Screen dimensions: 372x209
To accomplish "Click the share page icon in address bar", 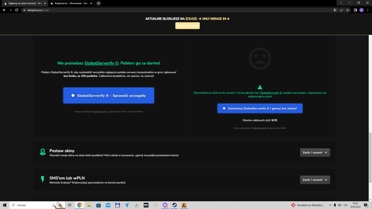I will 341,10.
